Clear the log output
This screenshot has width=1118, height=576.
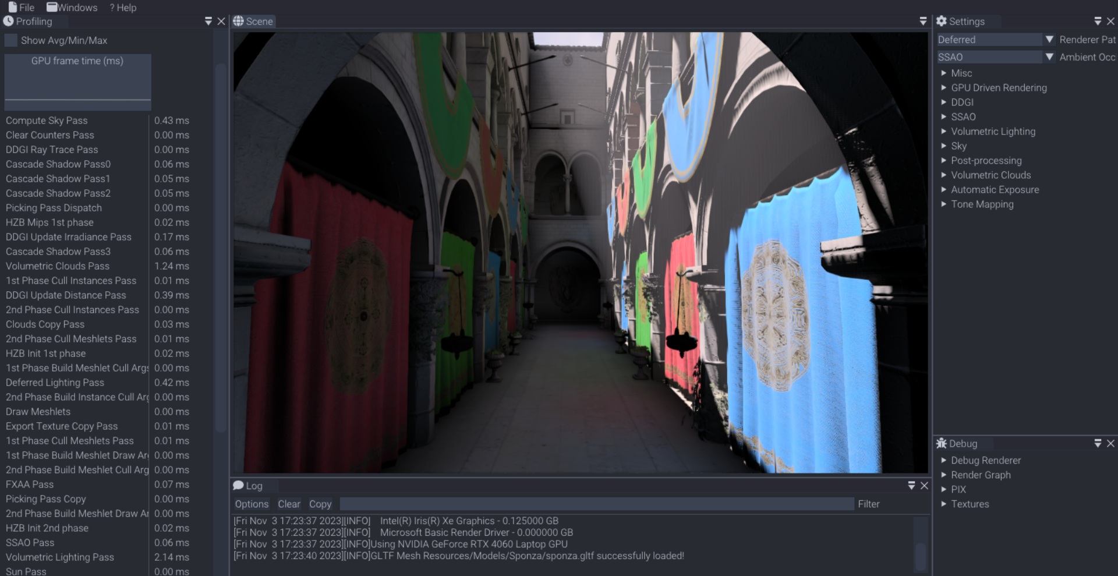pyautogui.click(x=289, y=504)
